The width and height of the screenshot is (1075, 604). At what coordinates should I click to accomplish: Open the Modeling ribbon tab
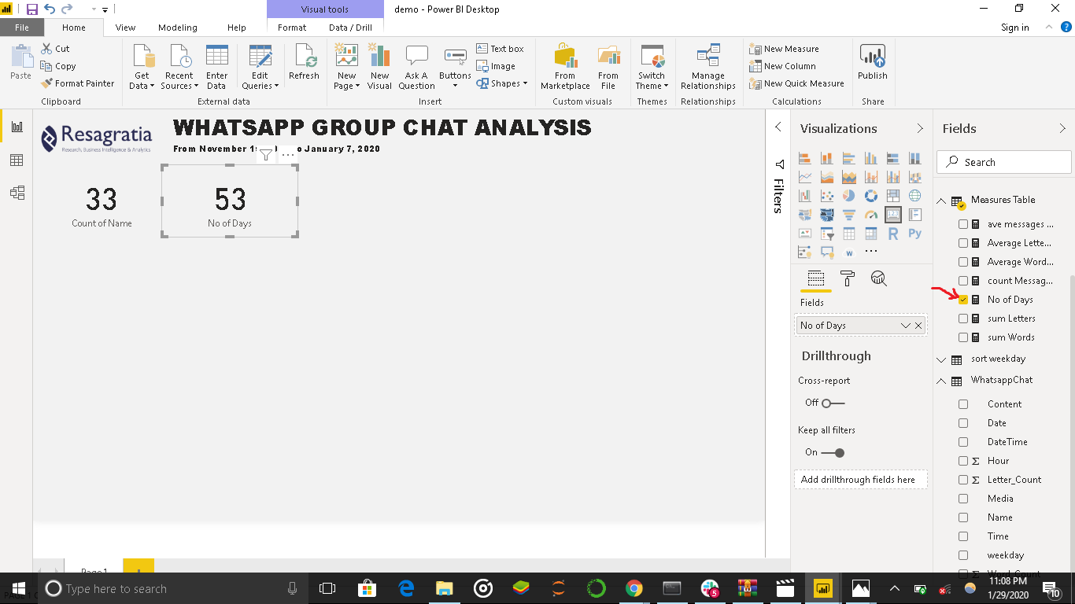pos(177,28)
